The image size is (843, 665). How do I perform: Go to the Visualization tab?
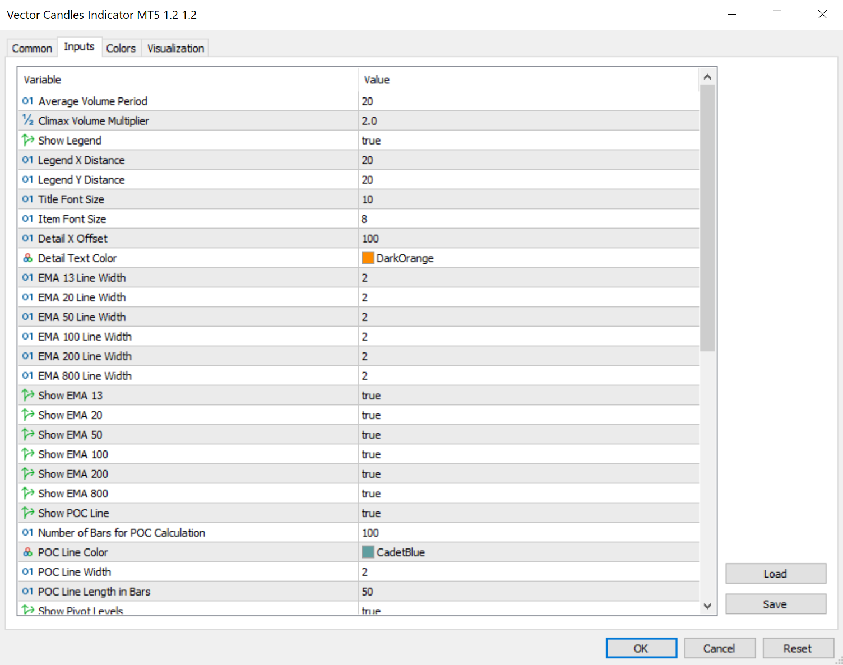(175, 48)
